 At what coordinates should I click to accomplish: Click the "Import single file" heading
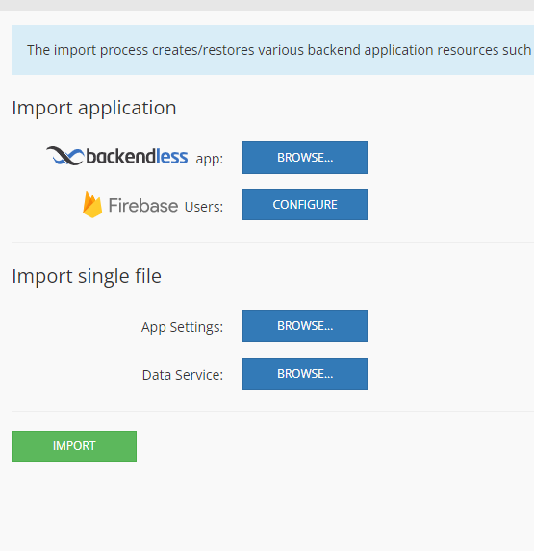click(x=87, y=276)
